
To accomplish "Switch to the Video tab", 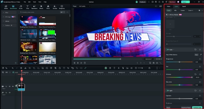I will [169, 6].
